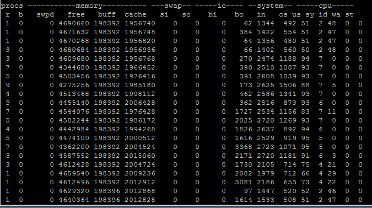The image size is (372, 208).
Task: Select buff value 198396 in the 4629320 row
Action: [x=107, y=191]
